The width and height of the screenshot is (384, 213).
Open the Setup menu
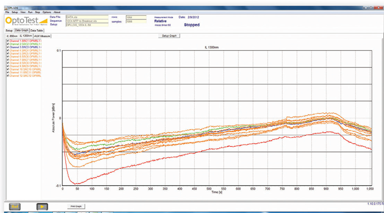(x=14, y=12)
